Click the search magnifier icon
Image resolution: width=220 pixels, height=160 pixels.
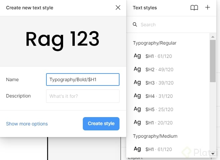tap(135, 25)
